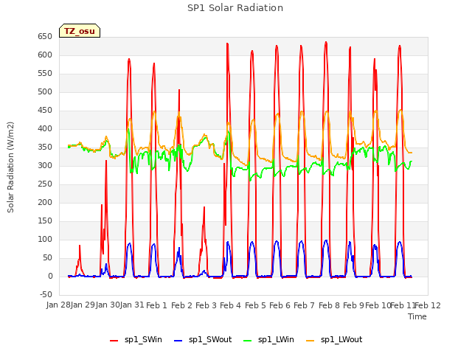Click the red SWin peak on Feb 4
This screenshot has height=354, width=472.
click(227, 44)
